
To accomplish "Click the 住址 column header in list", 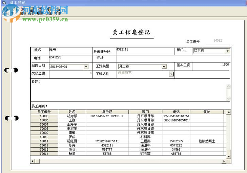I will coord(207,112).
